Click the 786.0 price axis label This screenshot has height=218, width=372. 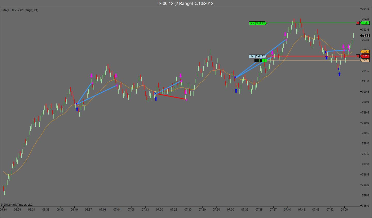click(365, 185)
